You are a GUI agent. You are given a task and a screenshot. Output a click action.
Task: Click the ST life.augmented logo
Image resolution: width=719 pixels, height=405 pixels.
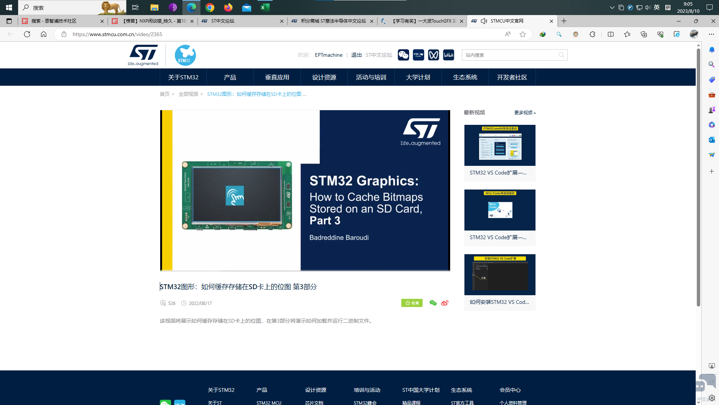(x=143, y=55)
